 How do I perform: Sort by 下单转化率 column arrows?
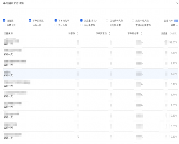pyautogui.click(x=142, y=34)
